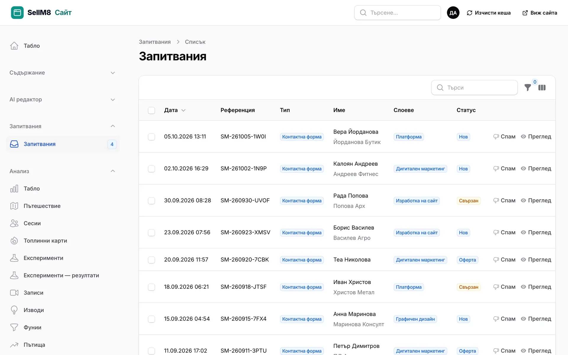Mark Вера Йорданова row as Спам

[504, 136]
